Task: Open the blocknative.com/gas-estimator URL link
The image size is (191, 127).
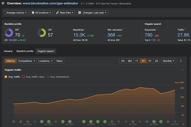Action: [x=50, y=3]
